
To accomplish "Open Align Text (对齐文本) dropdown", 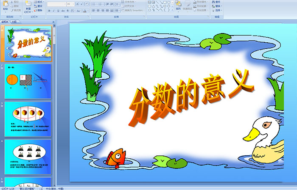I will click(x=129, y=6).
